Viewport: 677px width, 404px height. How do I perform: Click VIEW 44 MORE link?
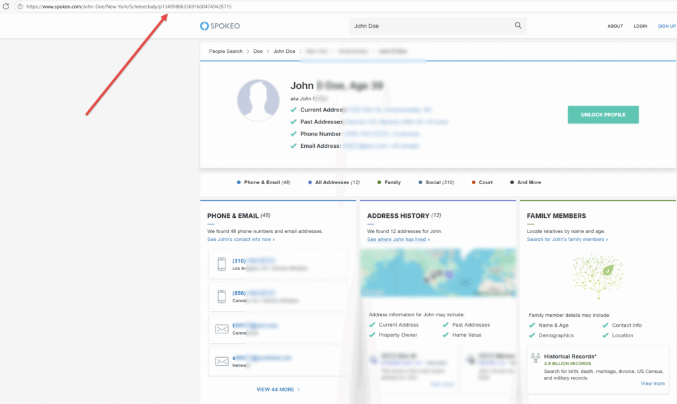pos(278,389)
